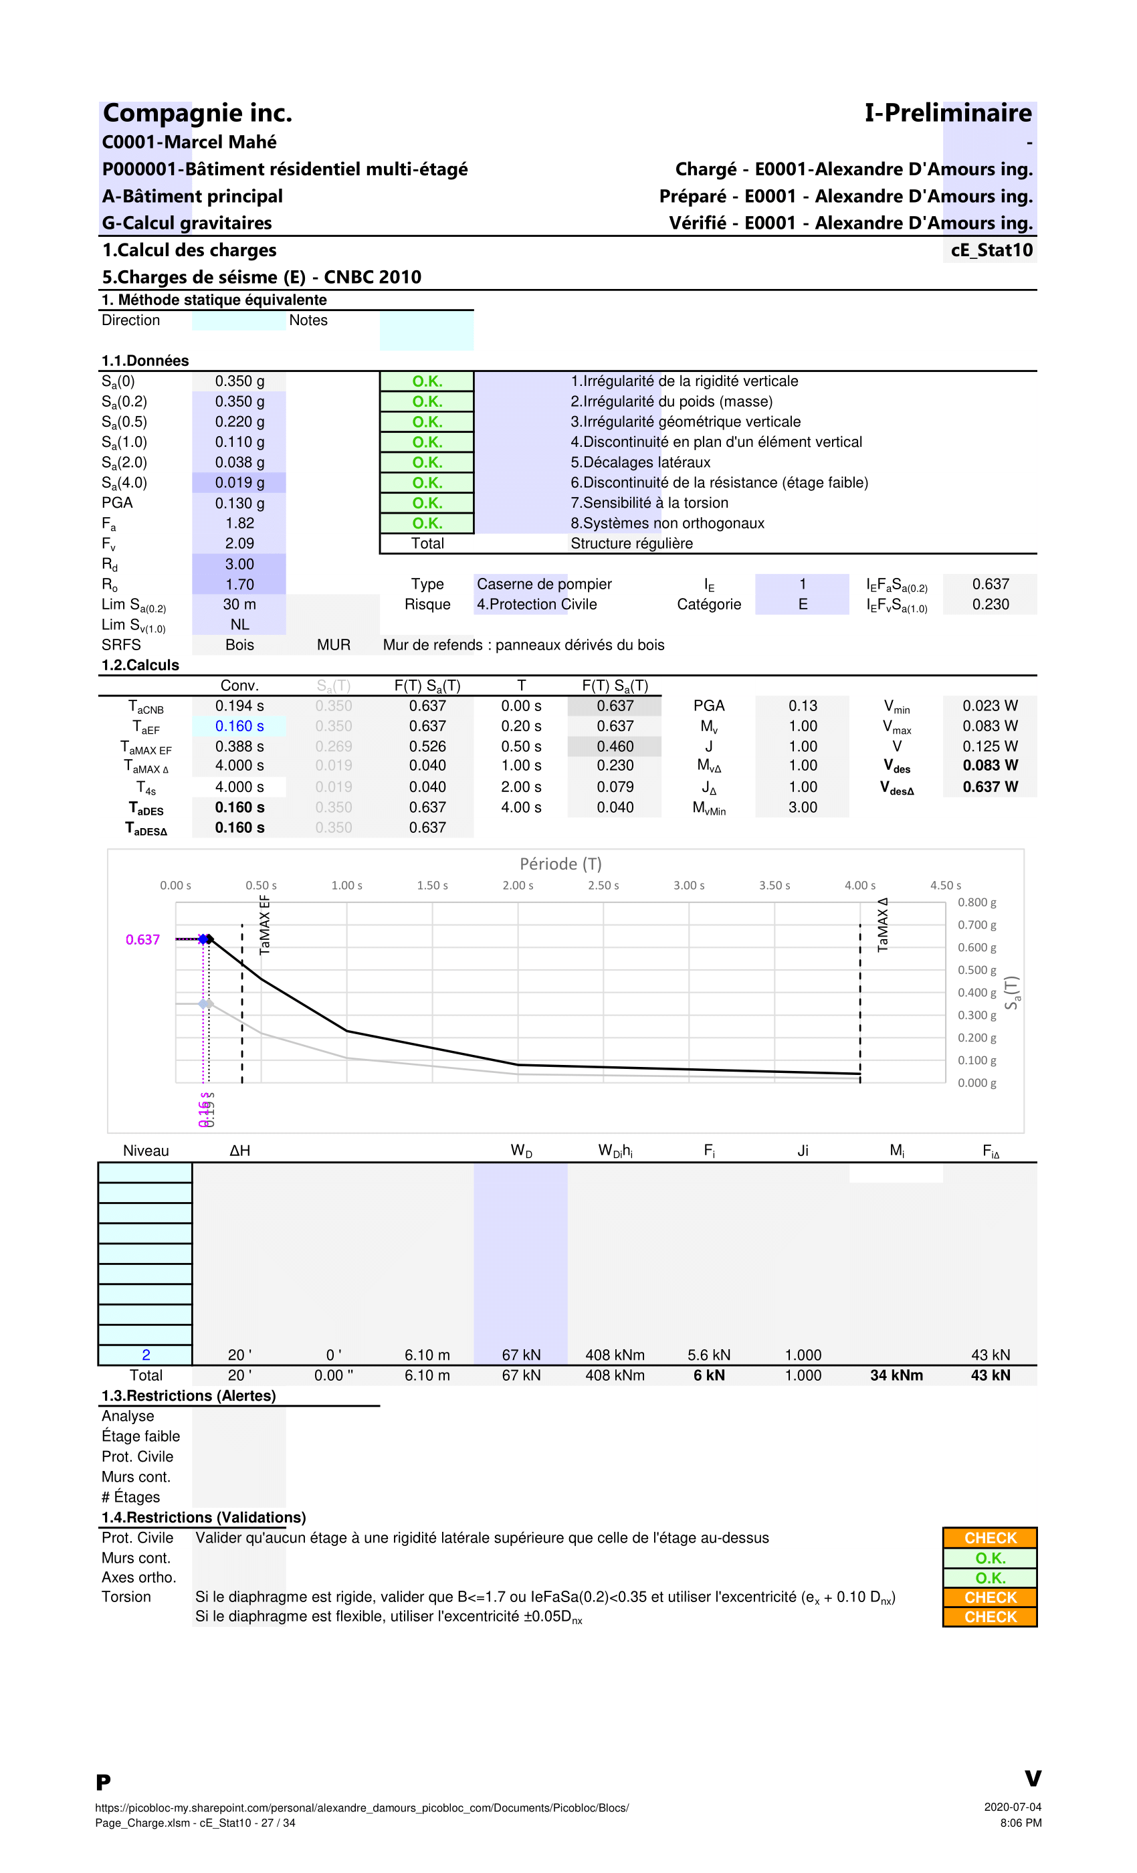Select the Vmin value 0.023 W
The image size is (1137, 1873).
point(991,706)
